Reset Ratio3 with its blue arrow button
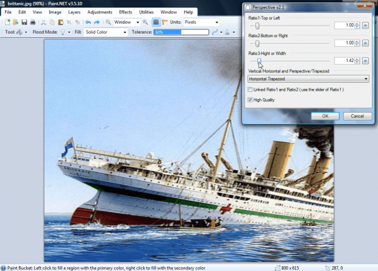 tap(365, 60)
